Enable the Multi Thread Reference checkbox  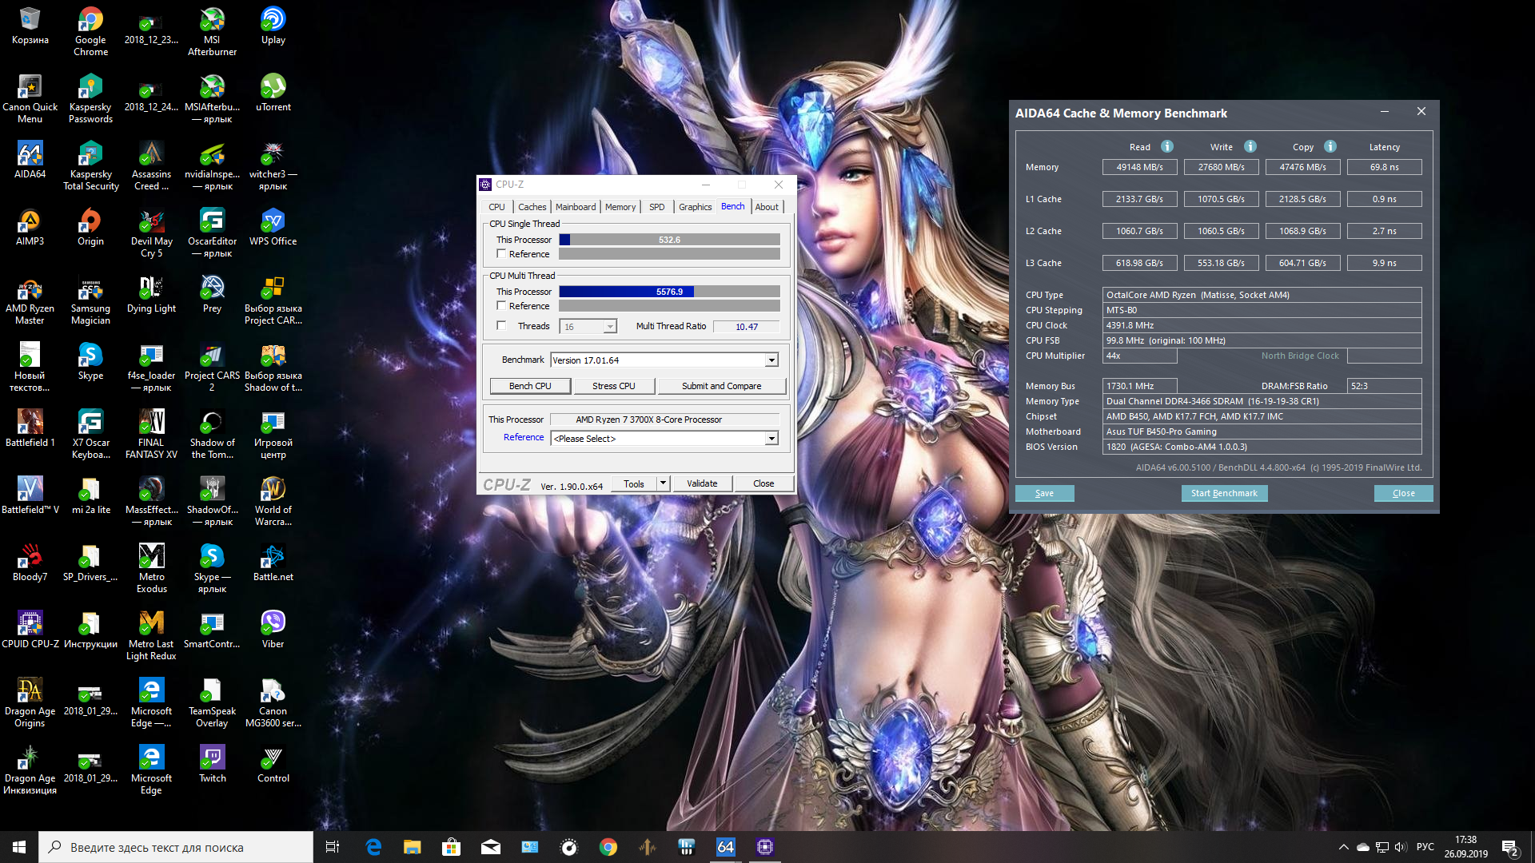(x=501, y=306)
